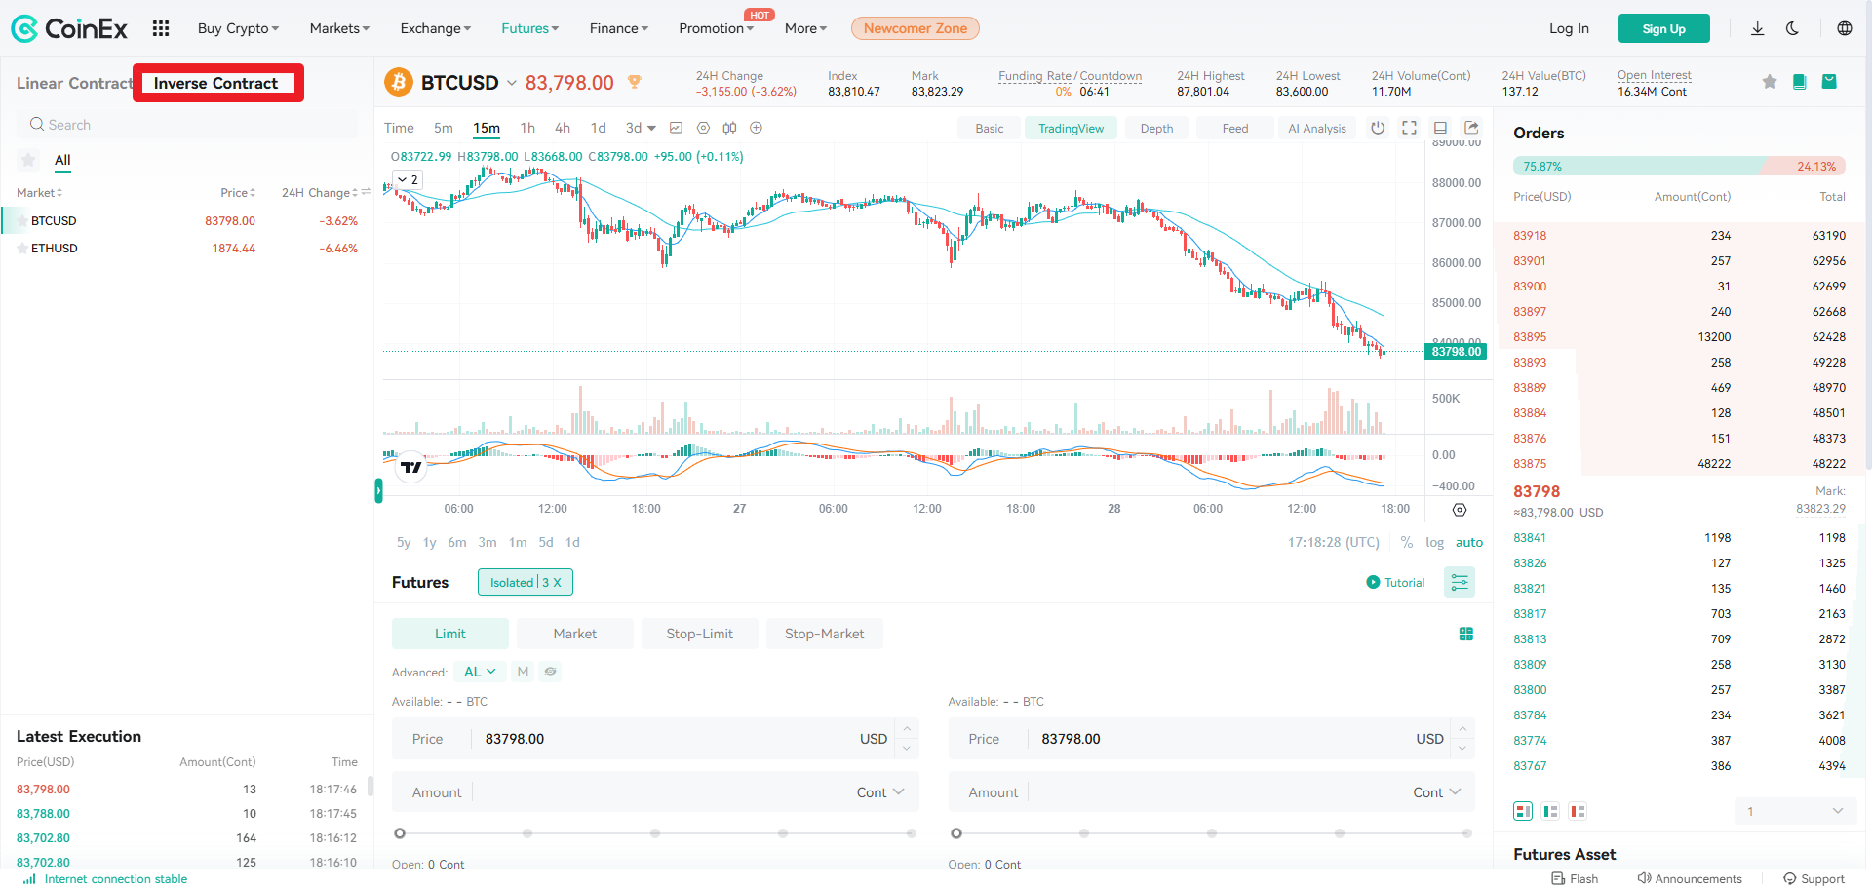The width and height of the screenshot is (1872, 888).
Task: Click the Sign Up button
Action: (1663, 28)
